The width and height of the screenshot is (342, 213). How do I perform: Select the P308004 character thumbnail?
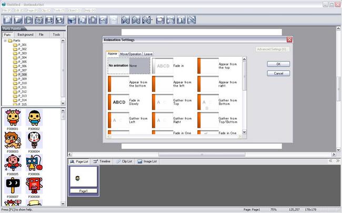point(34,140)
